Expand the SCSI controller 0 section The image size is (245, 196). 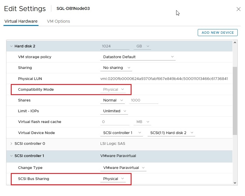11,144
